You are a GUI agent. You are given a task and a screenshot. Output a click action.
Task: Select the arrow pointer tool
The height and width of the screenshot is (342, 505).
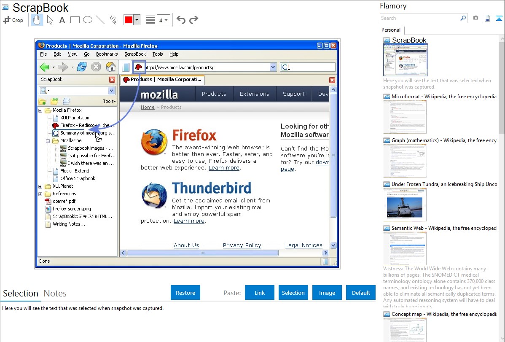pyautogui.click(x=50, y=20)
